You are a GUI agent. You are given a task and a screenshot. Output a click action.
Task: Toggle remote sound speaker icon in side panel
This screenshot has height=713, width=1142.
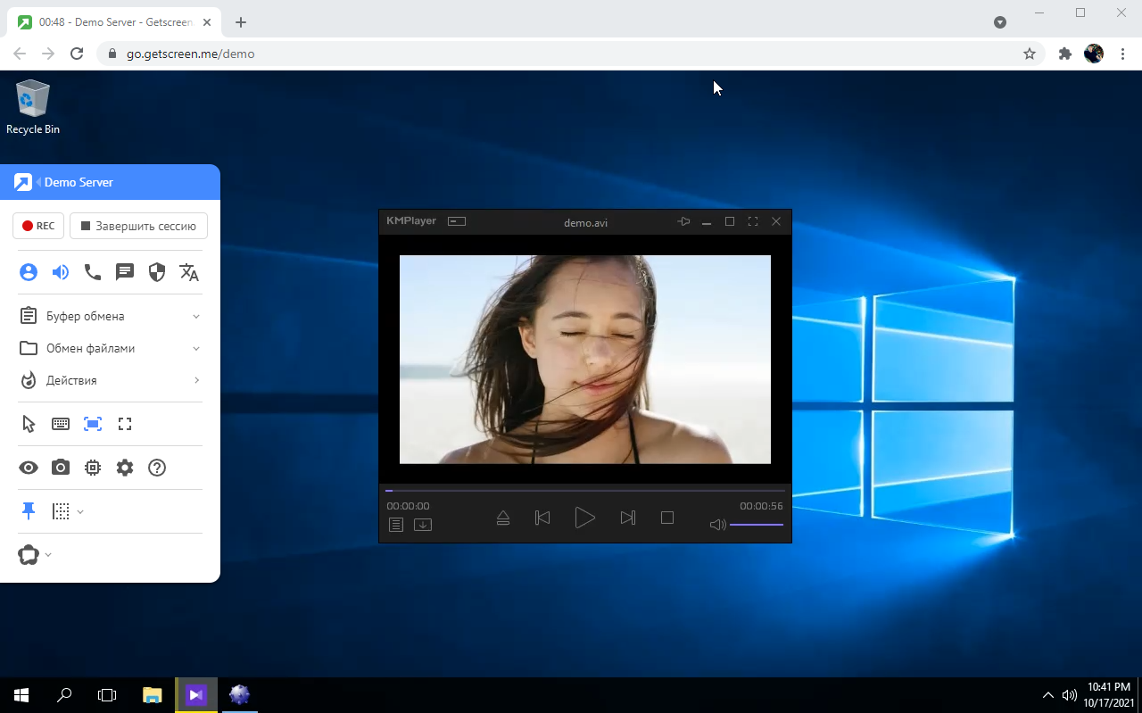coord(61,272)
